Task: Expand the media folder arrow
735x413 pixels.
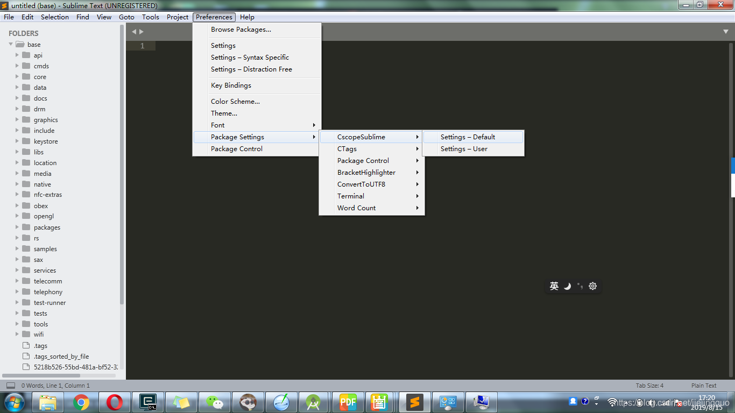Action: tap(17, 173)
